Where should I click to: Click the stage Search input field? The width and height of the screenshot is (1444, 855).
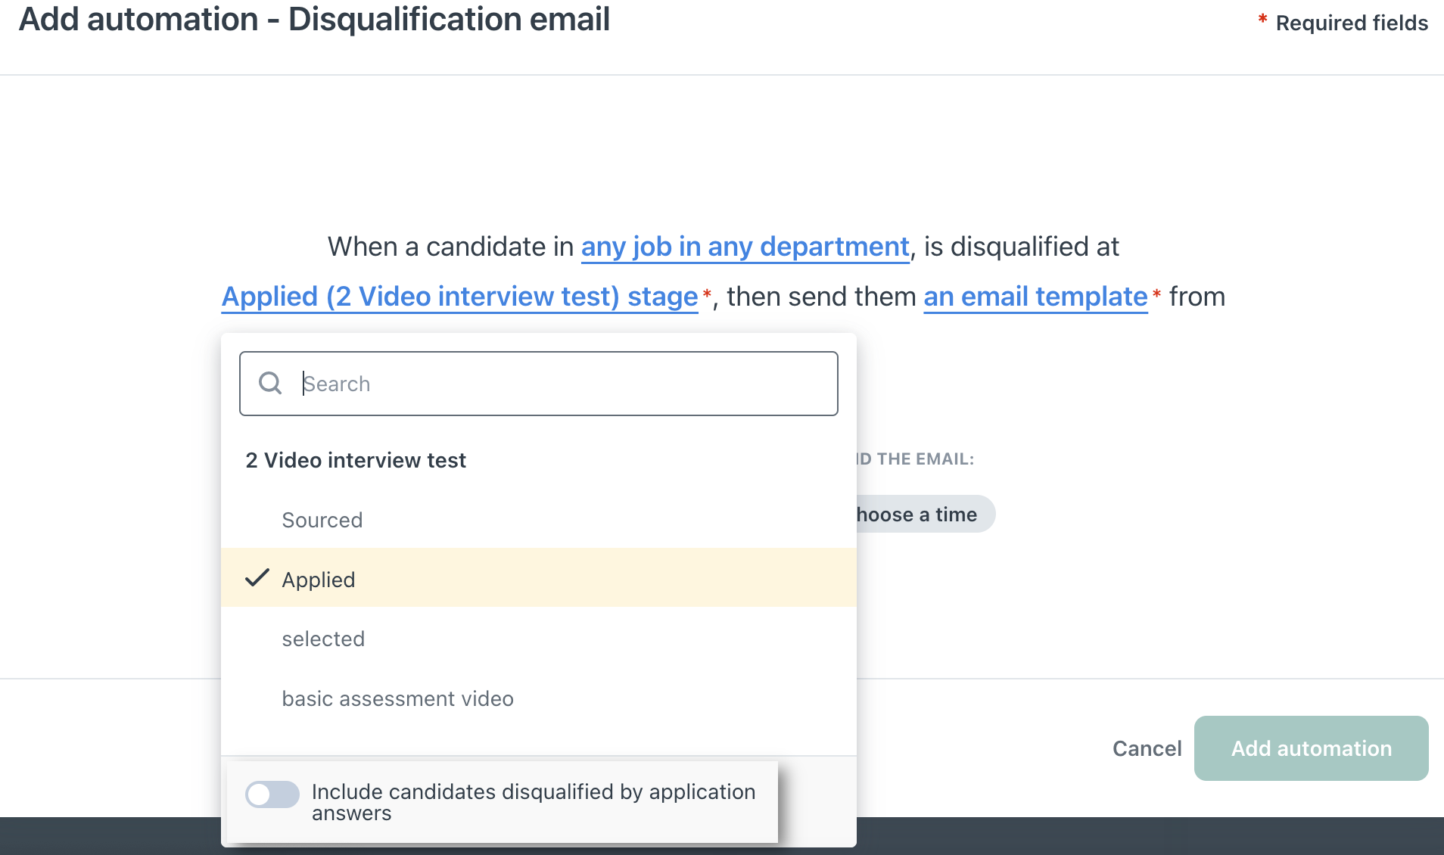pyautogui.click(x=539, y=384)
